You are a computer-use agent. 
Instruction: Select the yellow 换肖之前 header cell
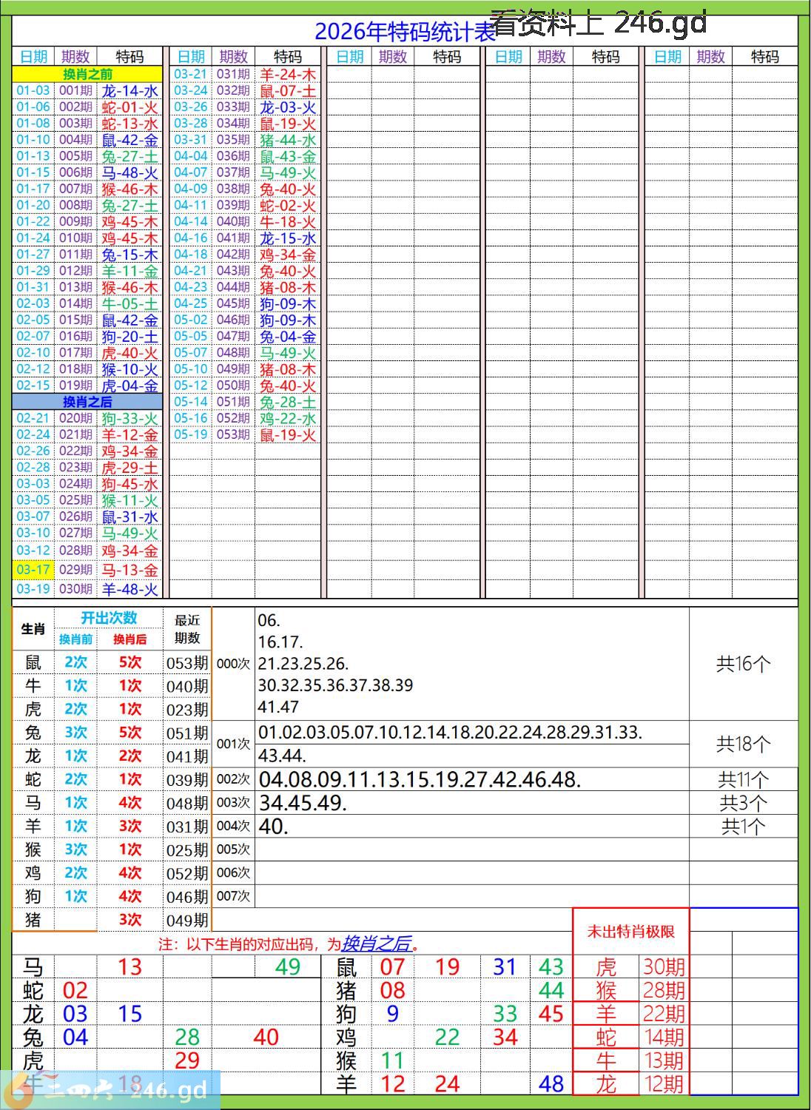tap(87, 74)
